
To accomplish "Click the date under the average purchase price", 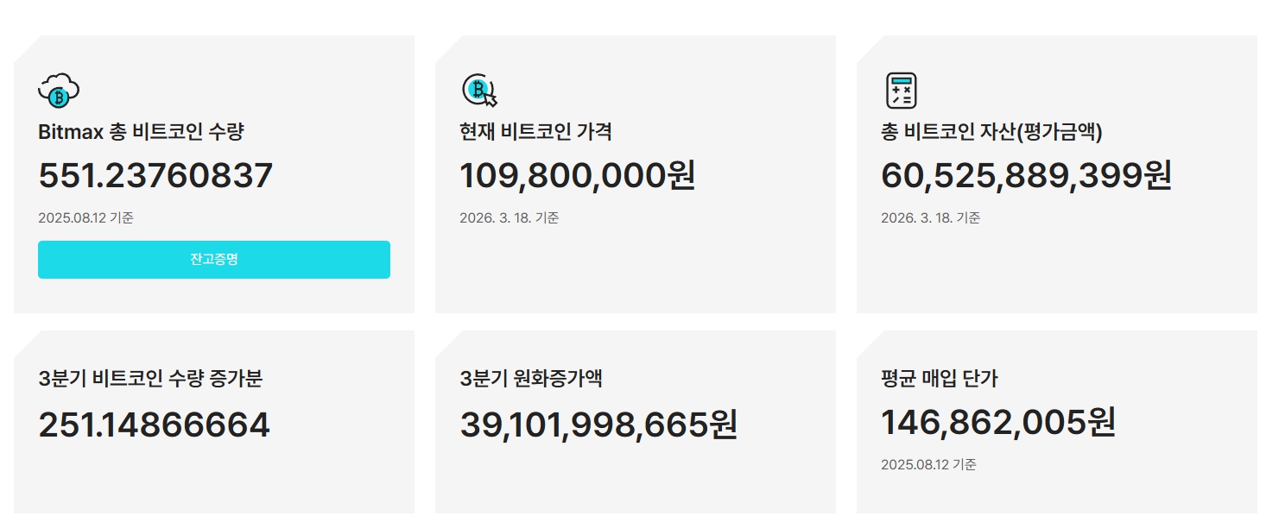I will pos(928,465).
